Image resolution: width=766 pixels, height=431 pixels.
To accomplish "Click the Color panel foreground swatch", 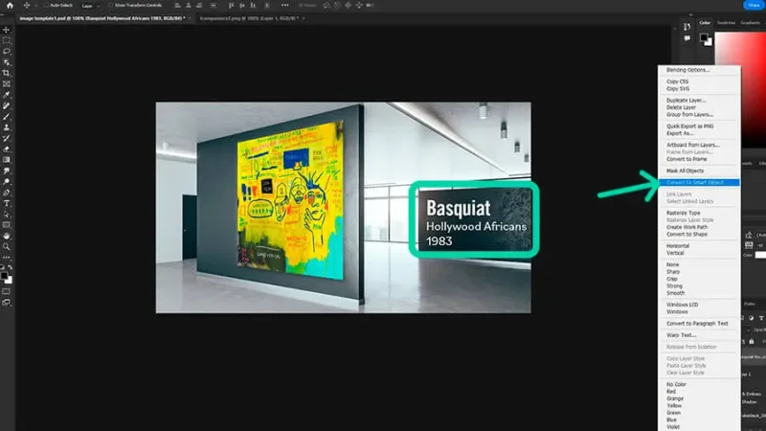I will pyautogui.click(x=704, y=37).
